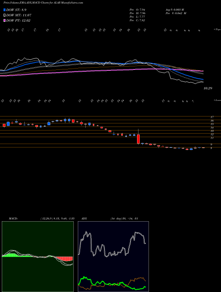
Task: Select the 'DOW PT: 12.02' label
Action: 18,20
